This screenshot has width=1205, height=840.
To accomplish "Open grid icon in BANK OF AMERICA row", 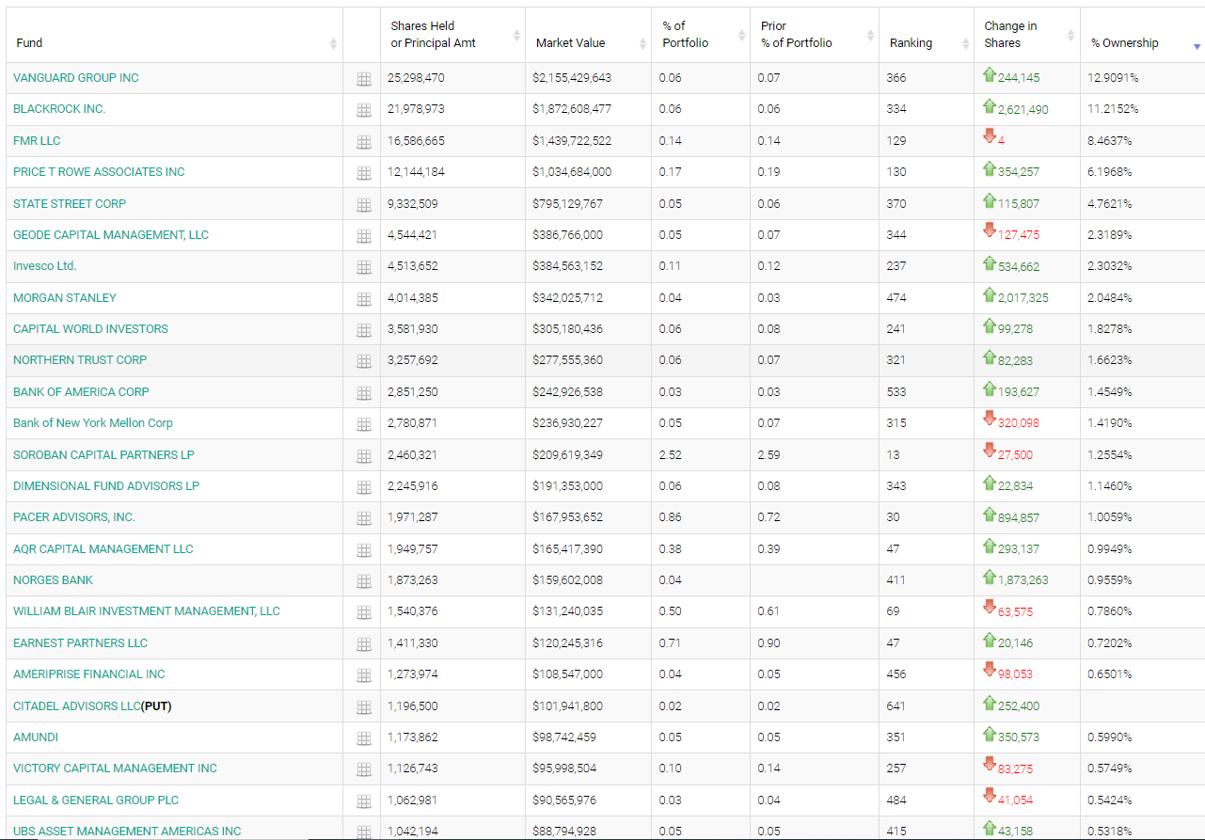I will coord(364,393).
